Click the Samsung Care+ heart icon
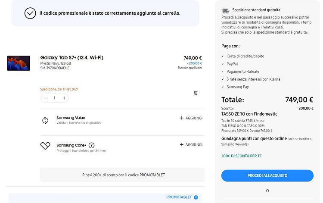 tap(45, 146)
